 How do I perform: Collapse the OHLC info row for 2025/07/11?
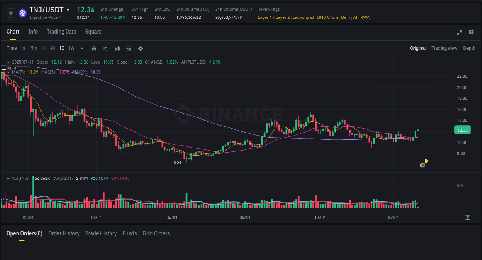click(x=8, y=62)
